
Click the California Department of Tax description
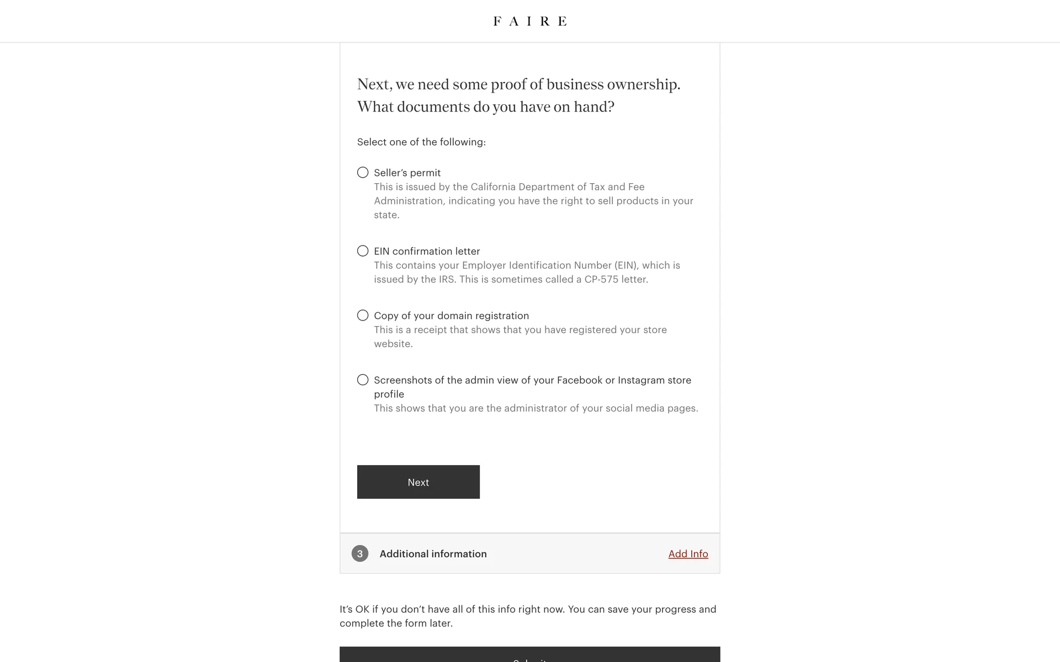tap(533, 201)
